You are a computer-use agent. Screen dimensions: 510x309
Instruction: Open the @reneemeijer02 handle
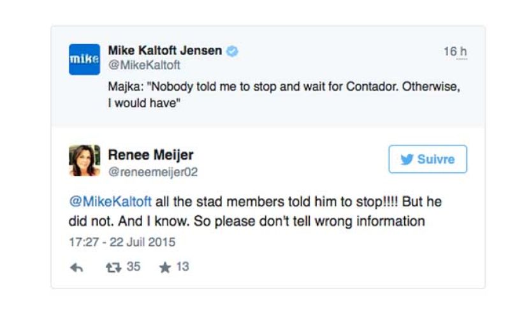coord(153,172)
